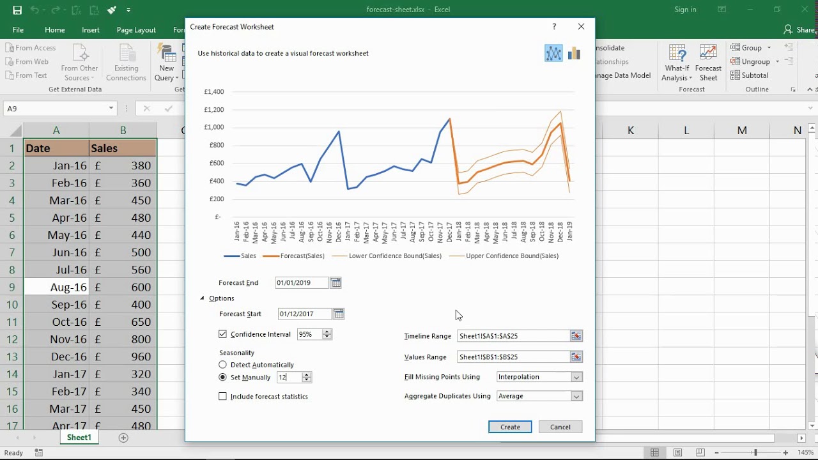Click the Existing Connections icon
Image resolution: width=818 pixels, height=460 pixels.
point(127,63)
